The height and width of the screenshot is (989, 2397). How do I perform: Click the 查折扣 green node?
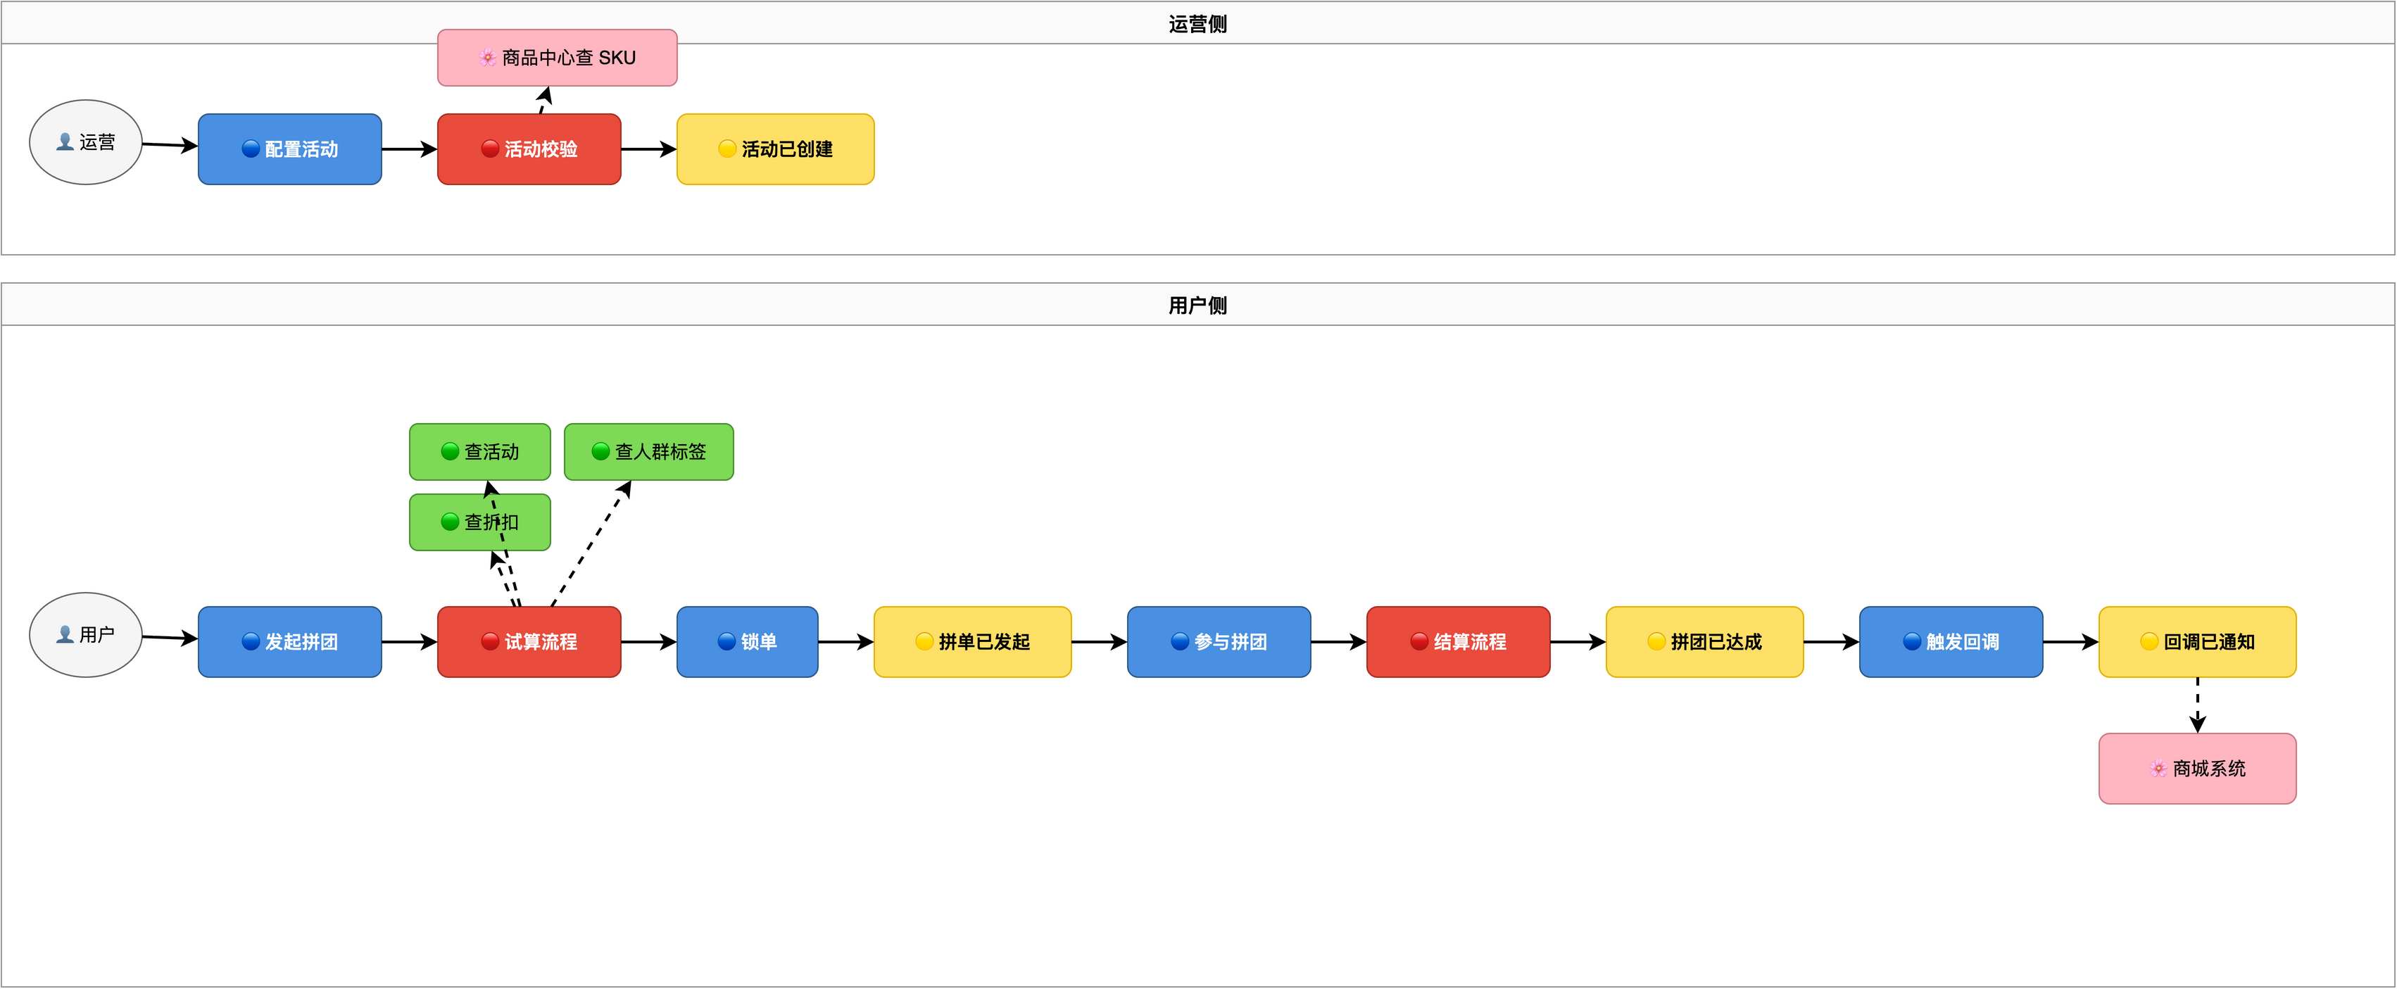click(x=480, y=522)
